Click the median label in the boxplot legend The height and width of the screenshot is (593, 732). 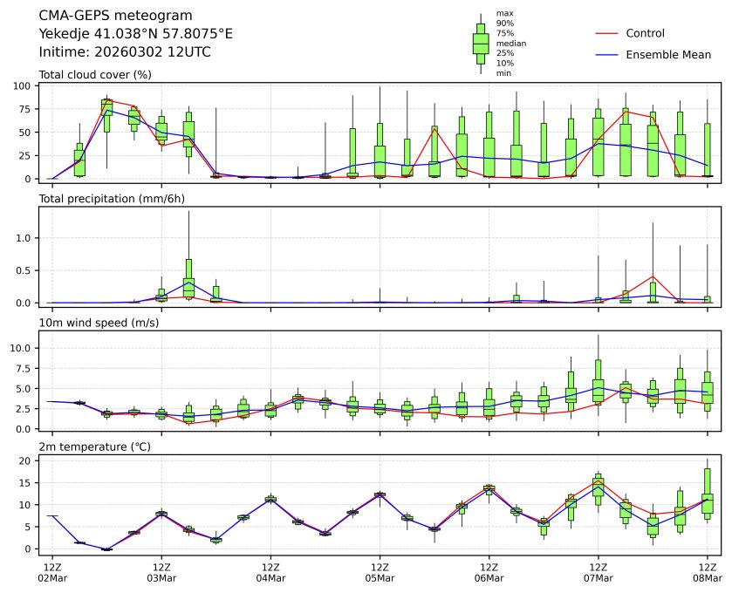510,43
